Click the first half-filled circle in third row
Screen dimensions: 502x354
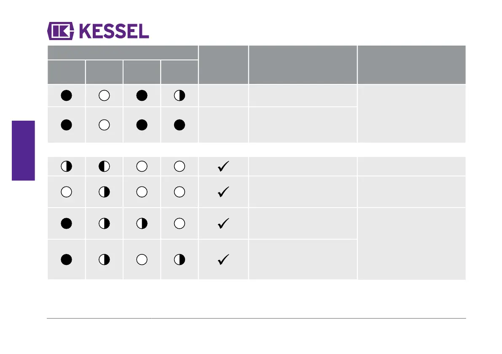click(66, 166)
